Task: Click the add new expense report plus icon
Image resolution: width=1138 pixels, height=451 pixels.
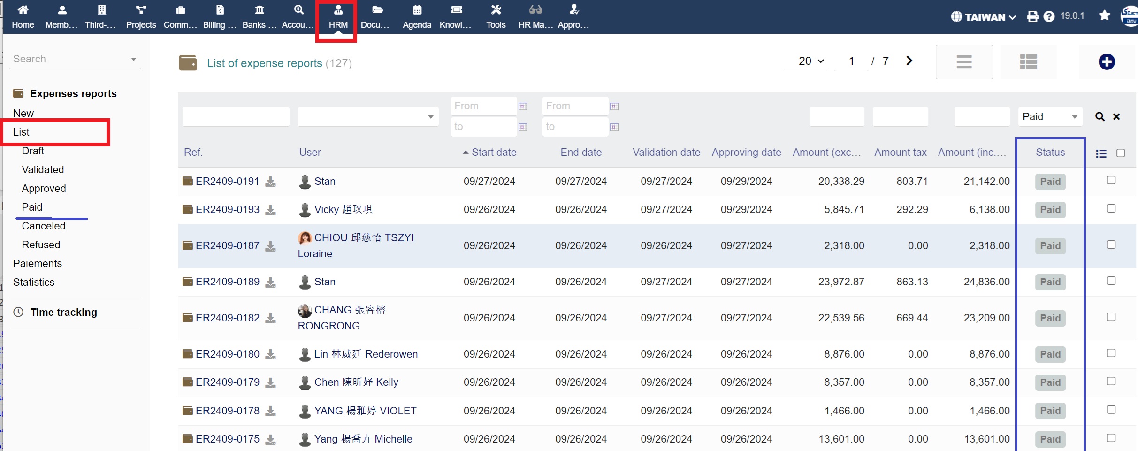Action: pos(1106,61)
